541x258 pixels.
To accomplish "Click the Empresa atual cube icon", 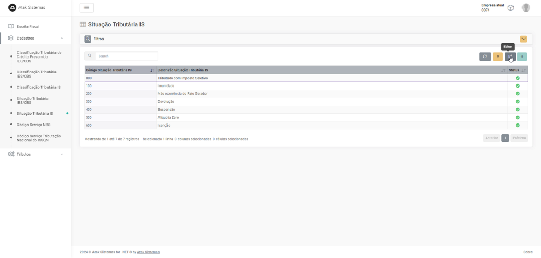I will tap(510, 8).
